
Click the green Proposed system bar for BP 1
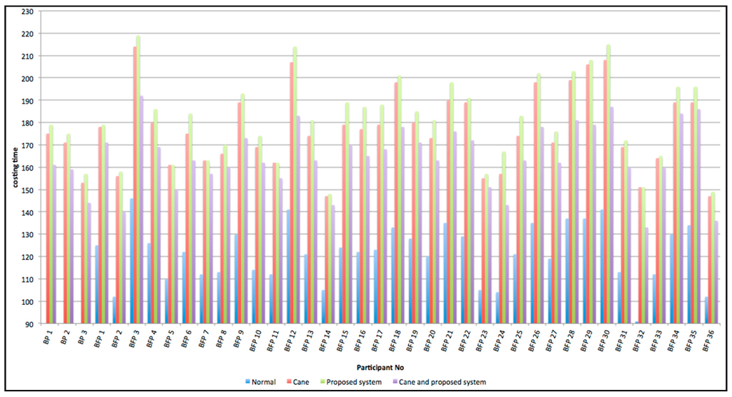point(51,224)
